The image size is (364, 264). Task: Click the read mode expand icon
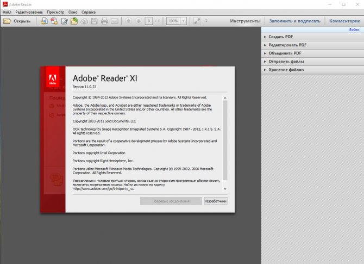(197, 21)
